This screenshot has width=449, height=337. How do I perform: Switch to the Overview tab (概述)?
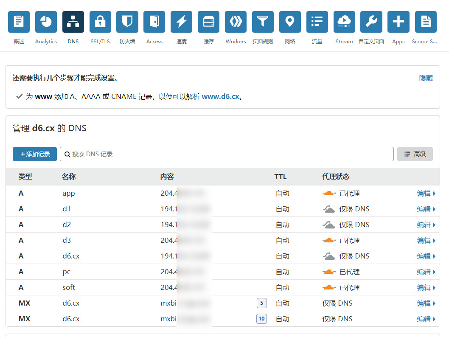coord(19,22)
